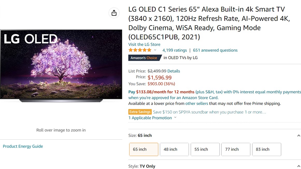Screen dimensions: 301x169
Task: View the 651 answered questions
Action: pyautogui.click(x=215, y=50)
